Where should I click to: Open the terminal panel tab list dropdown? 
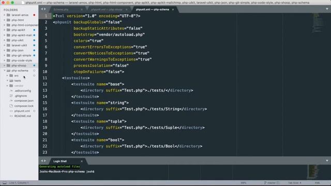point(327,161)
